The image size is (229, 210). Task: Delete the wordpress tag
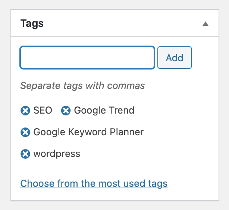click(x=25, y=154)
